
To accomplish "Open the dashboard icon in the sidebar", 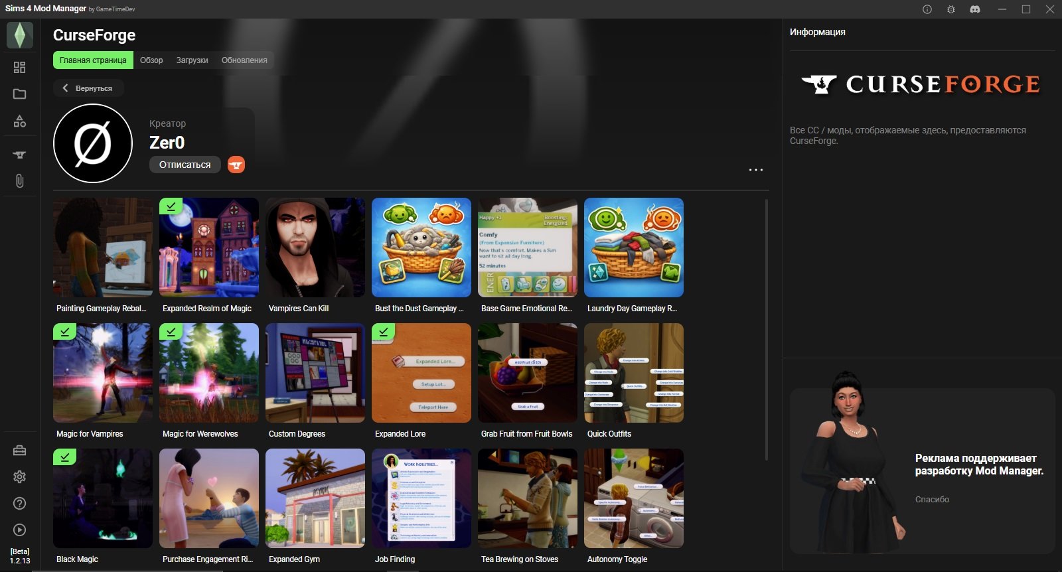I will click(19, 67).
